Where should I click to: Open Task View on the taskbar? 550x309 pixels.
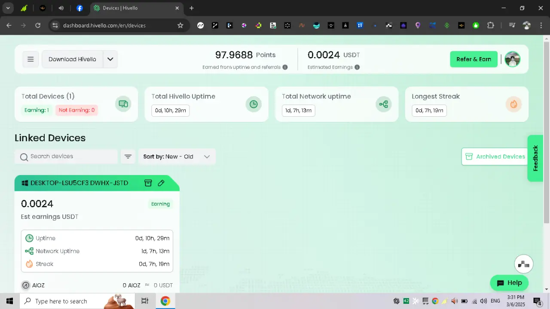(x=145, y=301)
